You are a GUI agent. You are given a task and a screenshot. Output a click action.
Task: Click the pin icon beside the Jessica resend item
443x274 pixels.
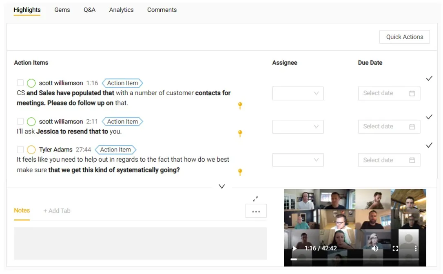[x=240, y=134]
